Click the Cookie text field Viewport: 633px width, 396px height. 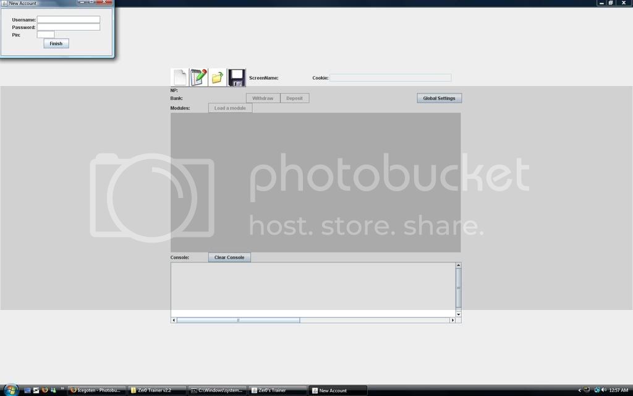[x=390, y=78]
